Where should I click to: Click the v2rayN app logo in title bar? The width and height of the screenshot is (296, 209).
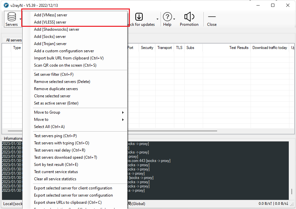pyautogui.click(x=6, y=5)
